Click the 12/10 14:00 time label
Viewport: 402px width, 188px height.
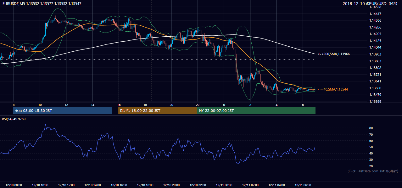(92, 185)
